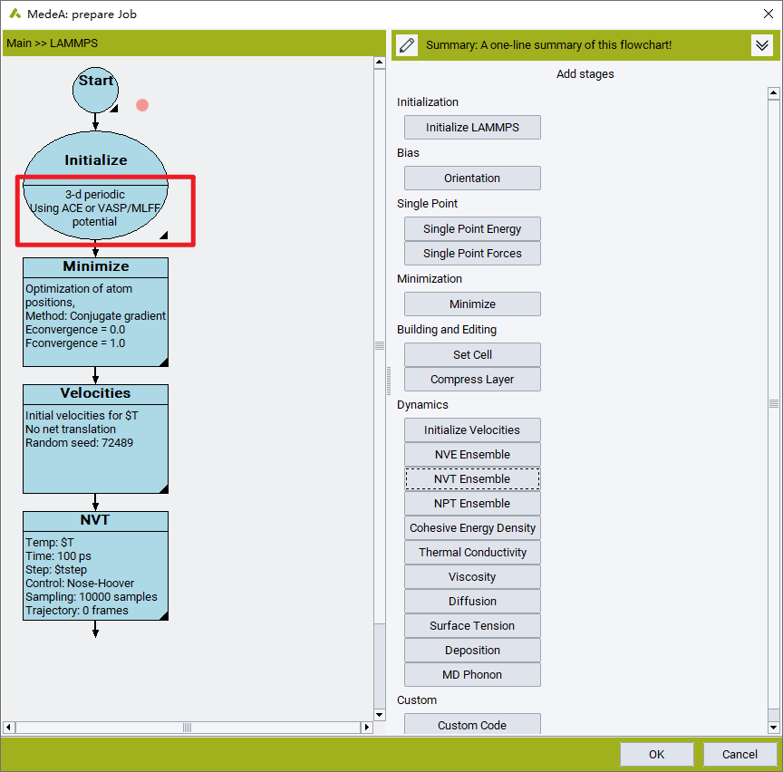
Task: Click the corner triangle on Initialize stage
Action: coord(164,236)
